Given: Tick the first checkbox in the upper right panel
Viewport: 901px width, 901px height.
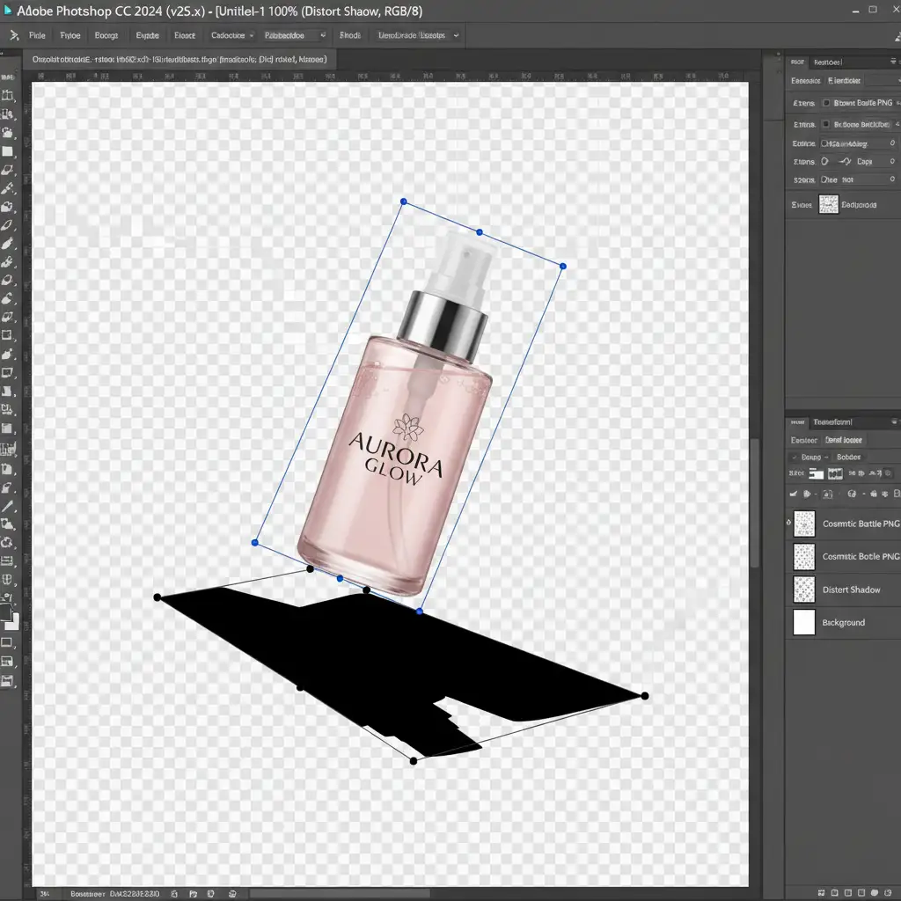Looking at the screenshot, I should [825, 103].
